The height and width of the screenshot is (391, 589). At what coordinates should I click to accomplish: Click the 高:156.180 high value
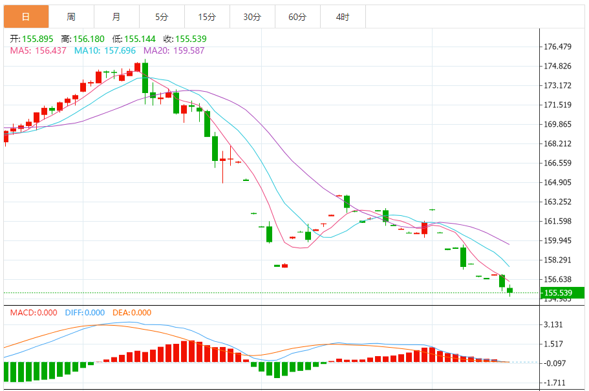click(x=83, y=39)
